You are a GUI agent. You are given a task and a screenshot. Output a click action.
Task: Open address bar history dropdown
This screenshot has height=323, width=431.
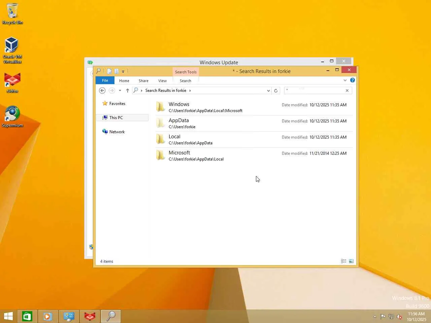coord(268,91)
